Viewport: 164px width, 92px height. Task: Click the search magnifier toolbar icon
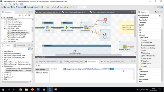pos(39,7)
